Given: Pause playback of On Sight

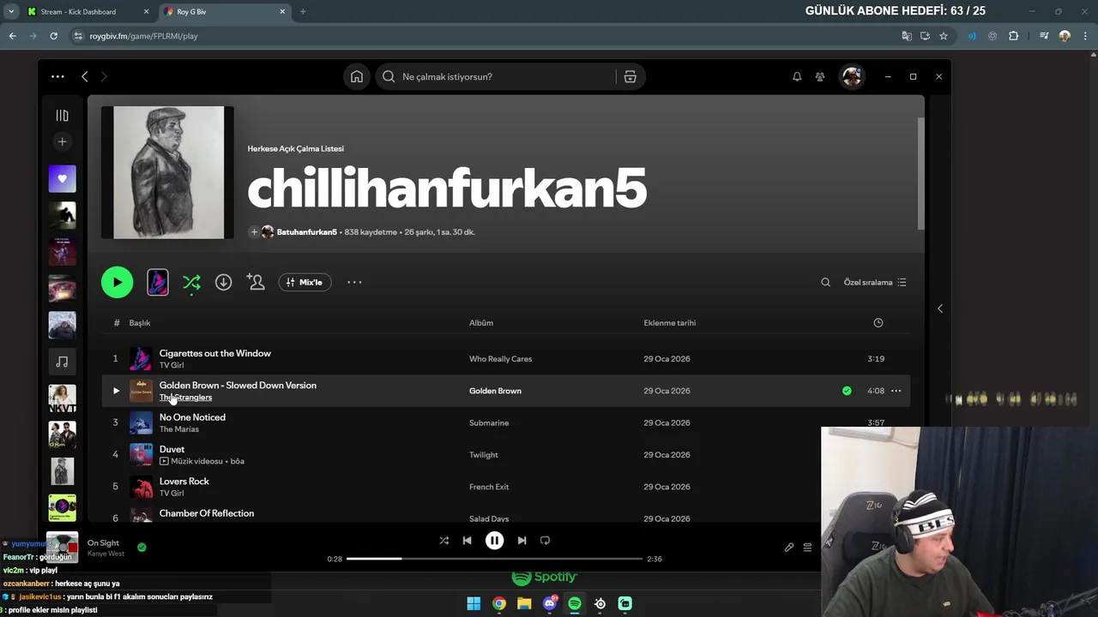Looking at the screenshot, I should pos(495,541).
